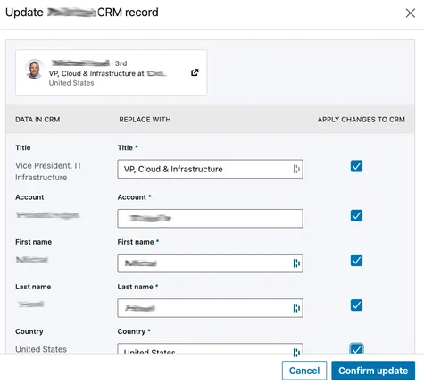The height and width of the screenshot is (384, 424).
Task: Click the '3rd' connection degree label
Action: [x=121, y=63]
